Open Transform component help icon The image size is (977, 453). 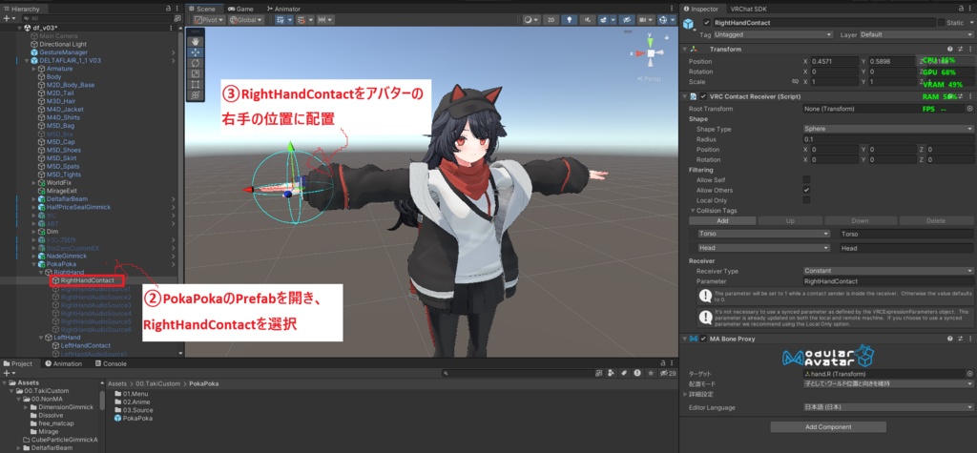949,49
